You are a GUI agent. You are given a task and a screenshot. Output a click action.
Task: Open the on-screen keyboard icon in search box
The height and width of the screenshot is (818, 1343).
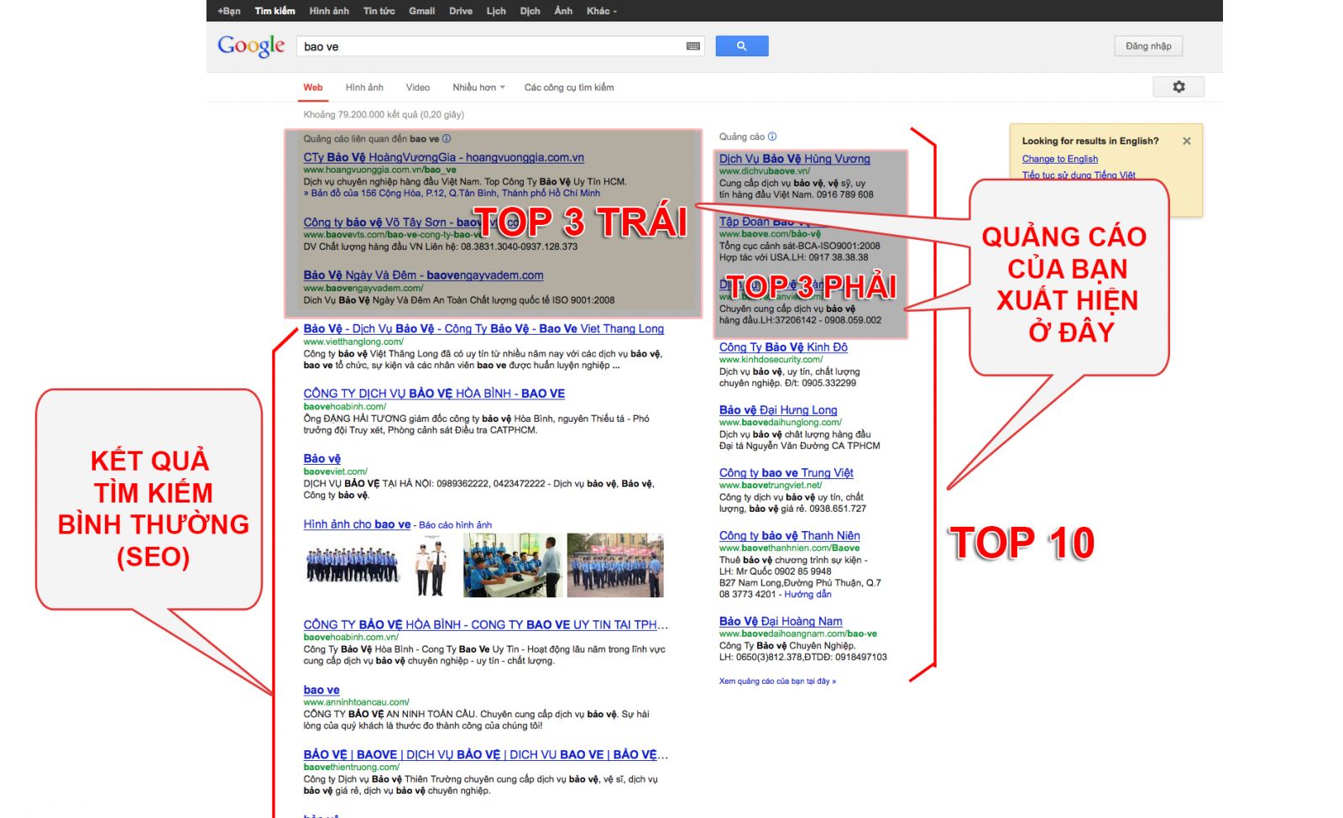[x=693, y=46]
